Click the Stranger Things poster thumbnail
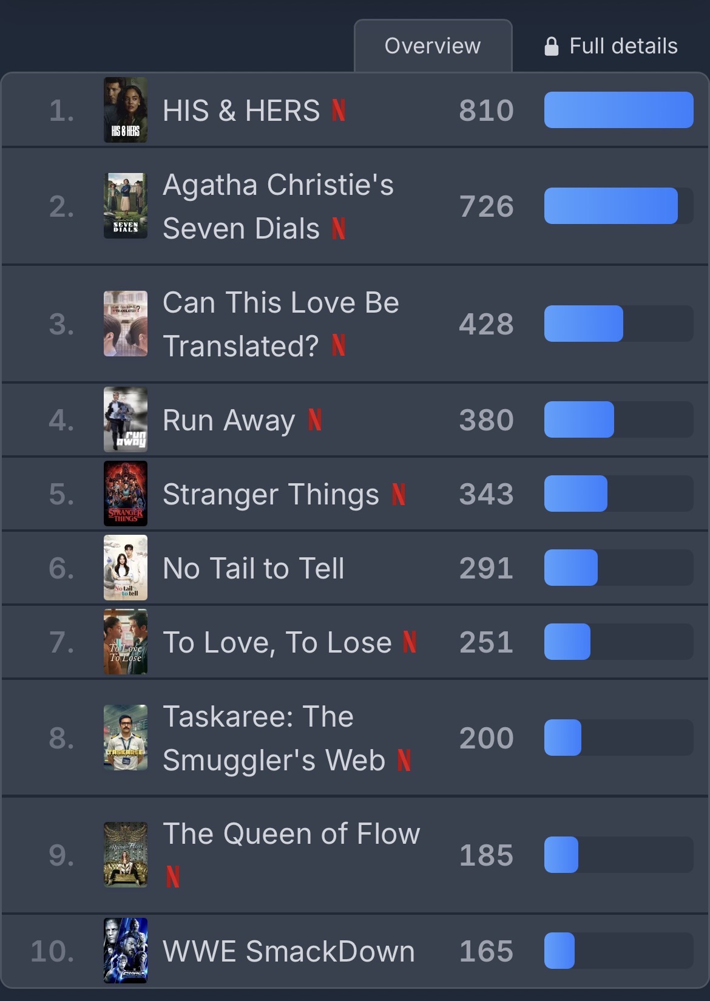 pos(126,494)
